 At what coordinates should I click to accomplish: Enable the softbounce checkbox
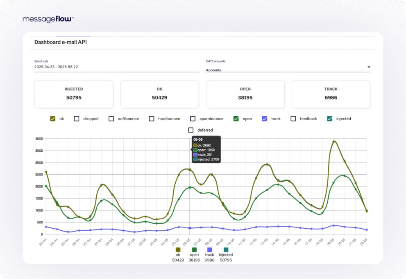(111, 119)
